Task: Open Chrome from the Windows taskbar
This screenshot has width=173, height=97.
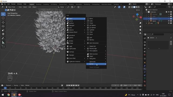Action: (8, 95)
